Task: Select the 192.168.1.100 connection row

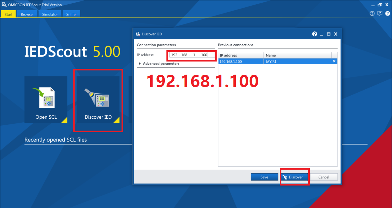Action: pos(240,62)
